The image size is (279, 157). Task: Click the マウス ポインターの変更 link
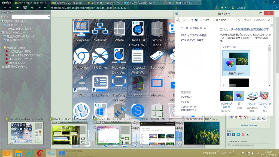(192, 40)
